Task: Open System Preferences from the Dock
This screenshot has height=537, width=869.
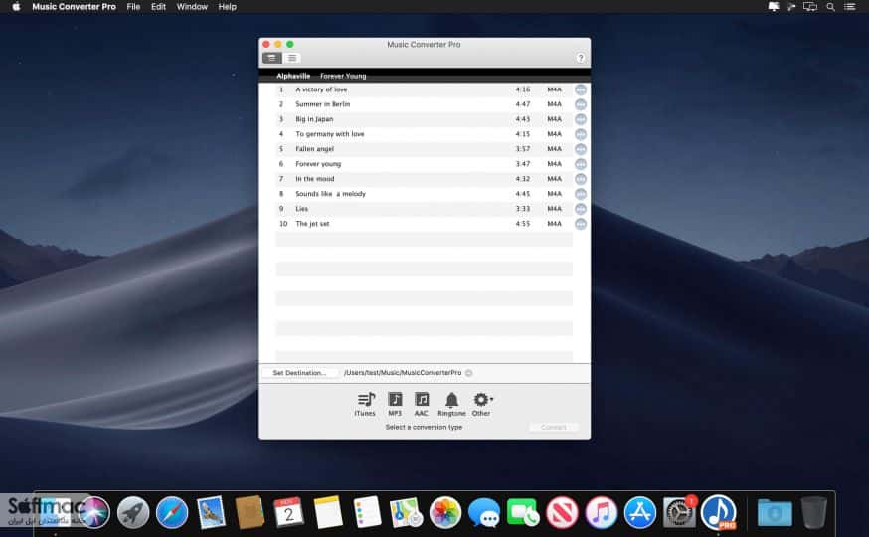Action: pos(679,512)
